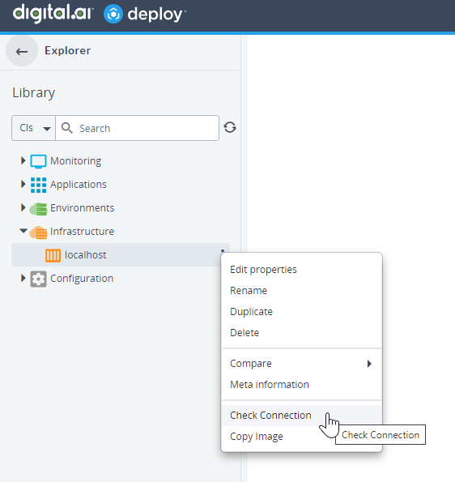The height and width of the screenshot is (482, 455).
Task: Click the Library heading text
Action: tap(34, 93)
